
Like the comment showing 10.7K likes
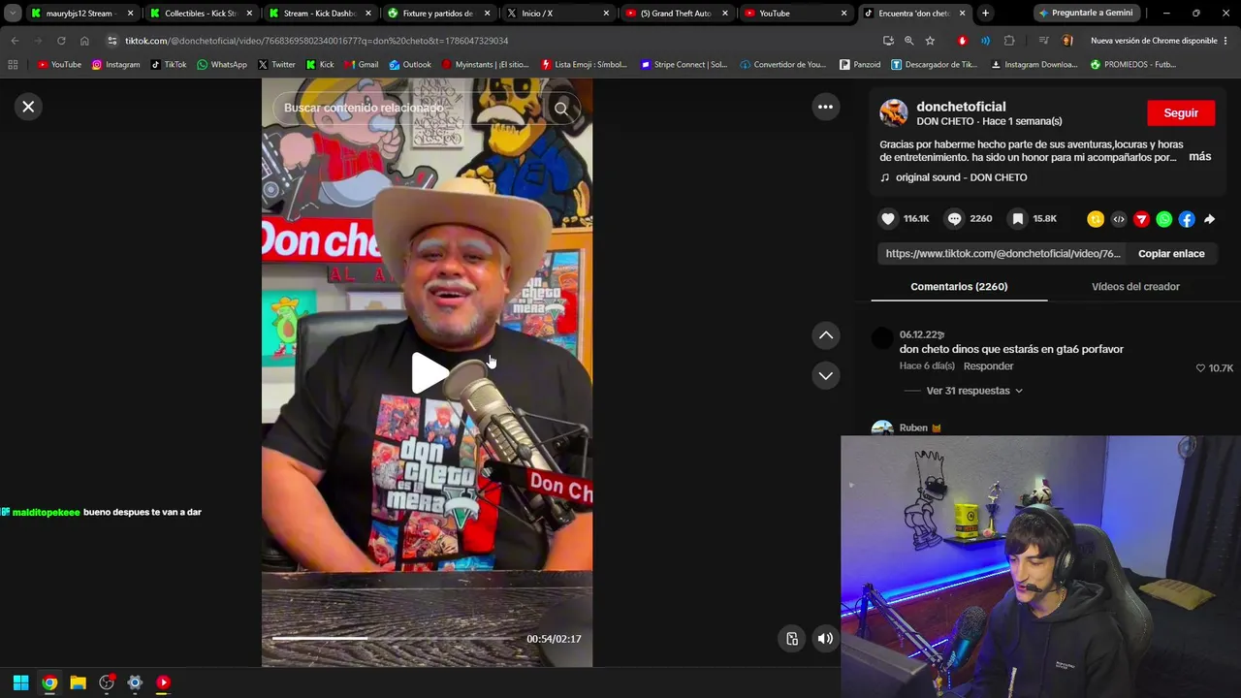pyautogui.click(x=1200, y=368)
